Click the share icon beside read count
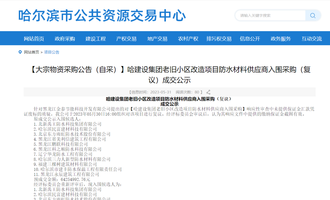Screen dimensions: 330x200 [208, 92]
